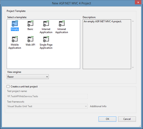
Task: Click the OK button
Action: pyautogui.click(x=107, y=119)
